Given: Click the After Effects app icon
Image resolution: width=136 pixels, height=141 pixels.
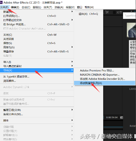Looking at the screenshot, I should (1, 2).
